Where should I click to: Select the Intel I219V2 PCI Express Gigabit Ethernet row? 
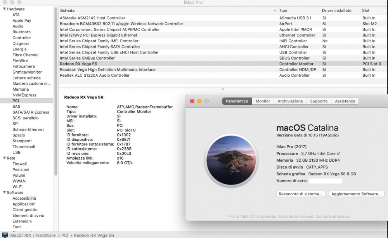click(x=223, y=35)
